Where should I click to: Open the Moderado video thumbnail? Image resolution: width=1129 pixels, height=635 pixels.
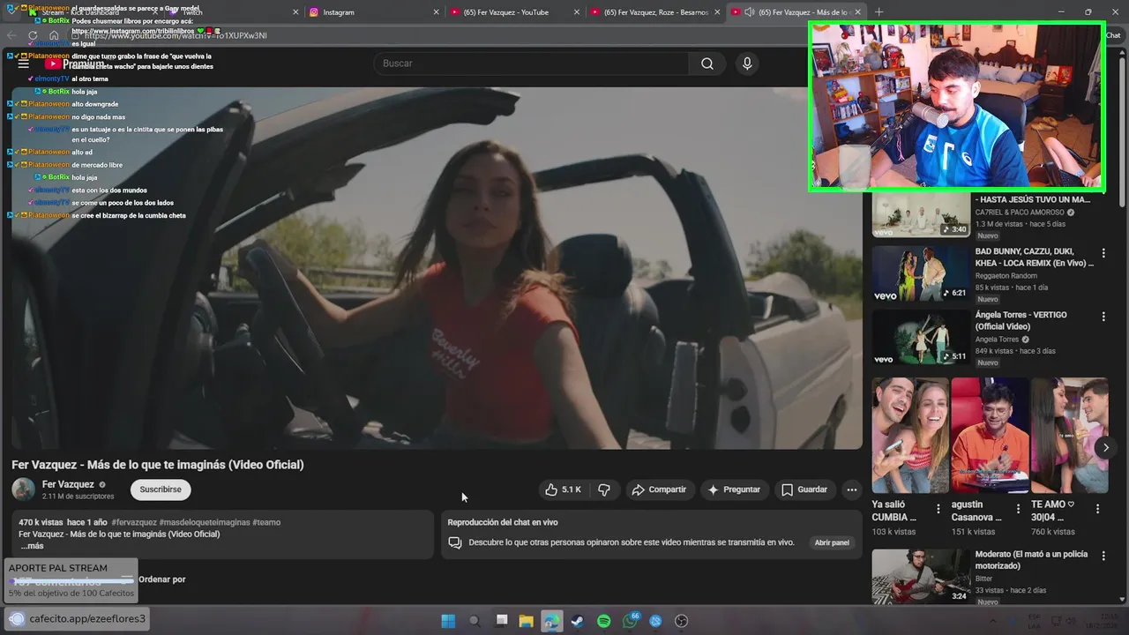(x=921, y=577)
